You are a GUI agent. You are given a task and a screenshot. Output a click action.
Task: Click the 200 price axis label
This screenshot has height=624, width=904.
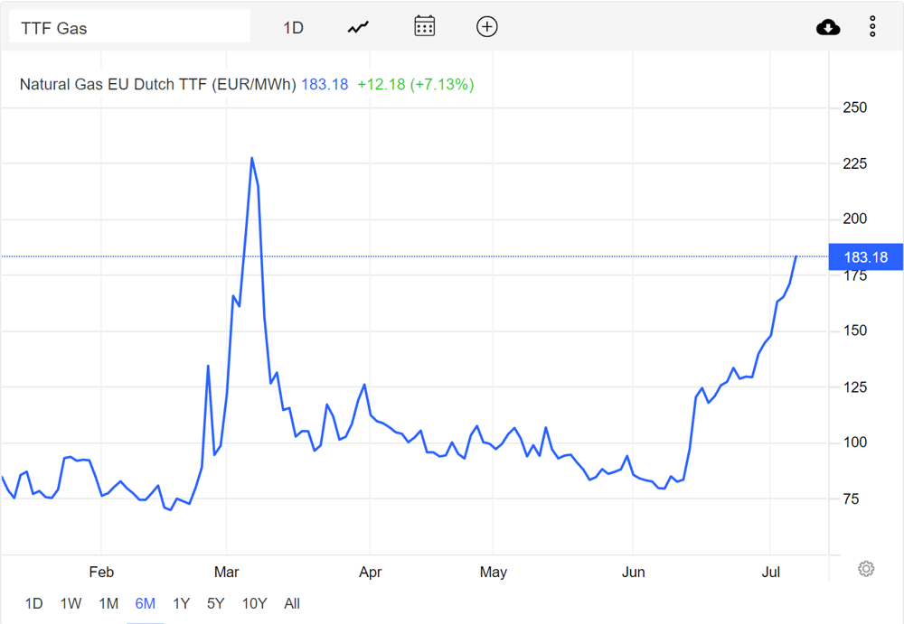point(854,219)
